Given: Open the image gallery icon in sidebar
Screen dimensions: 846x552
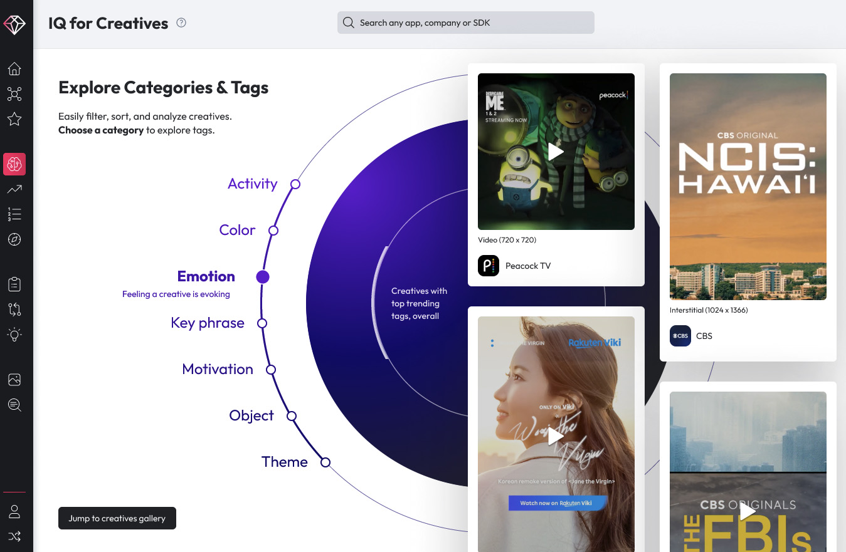Looking at the screenshot, I should [x=14, y=380].
